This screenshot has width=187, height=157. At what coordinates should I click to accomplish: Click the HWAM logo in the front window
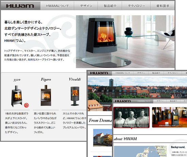(123, 101)
